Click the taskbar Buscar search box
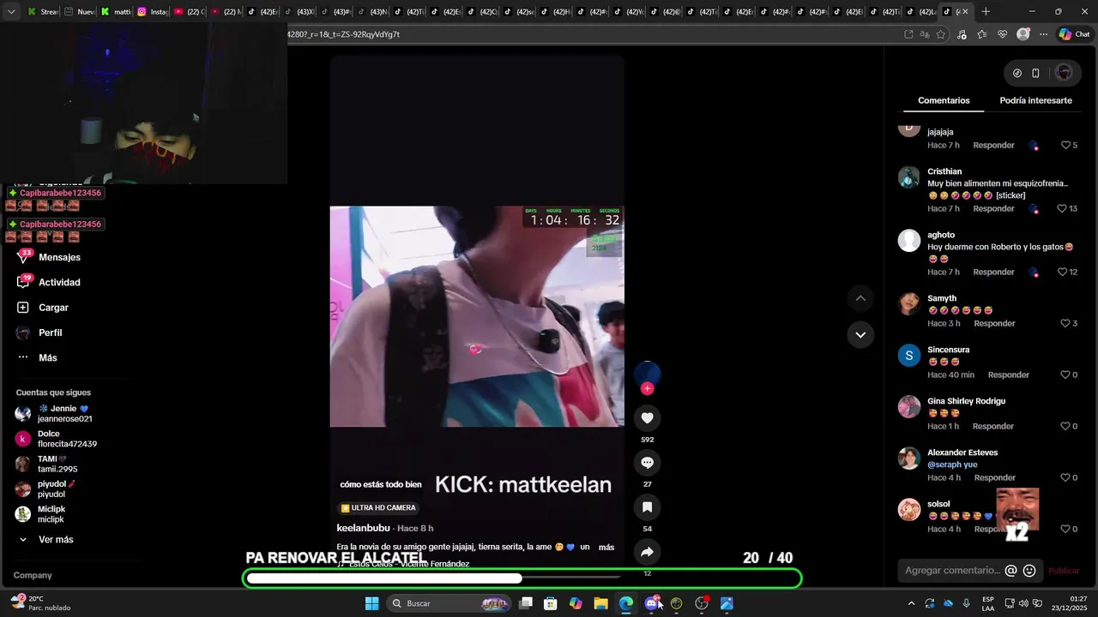Screen dimensions: 1098x617 click(448, 603)
